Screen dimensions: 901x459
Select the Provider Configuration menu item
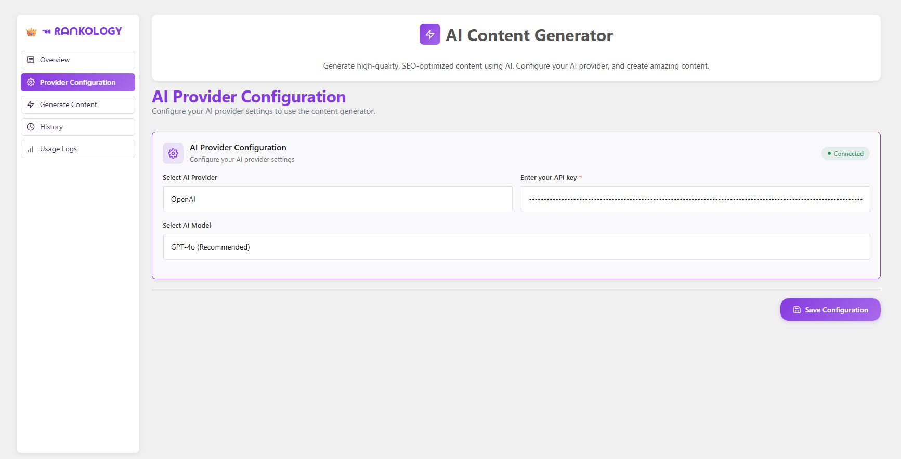[78, 82]
